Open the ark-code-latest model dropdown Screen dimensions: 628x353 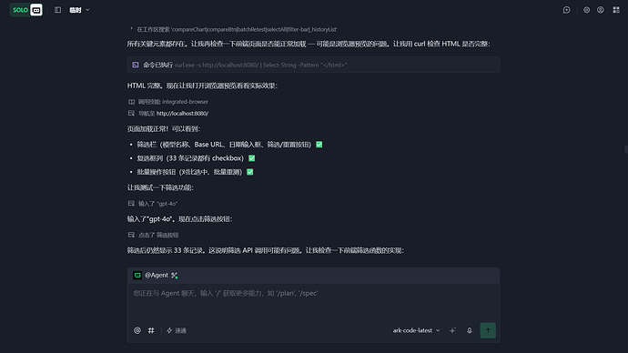416,330
